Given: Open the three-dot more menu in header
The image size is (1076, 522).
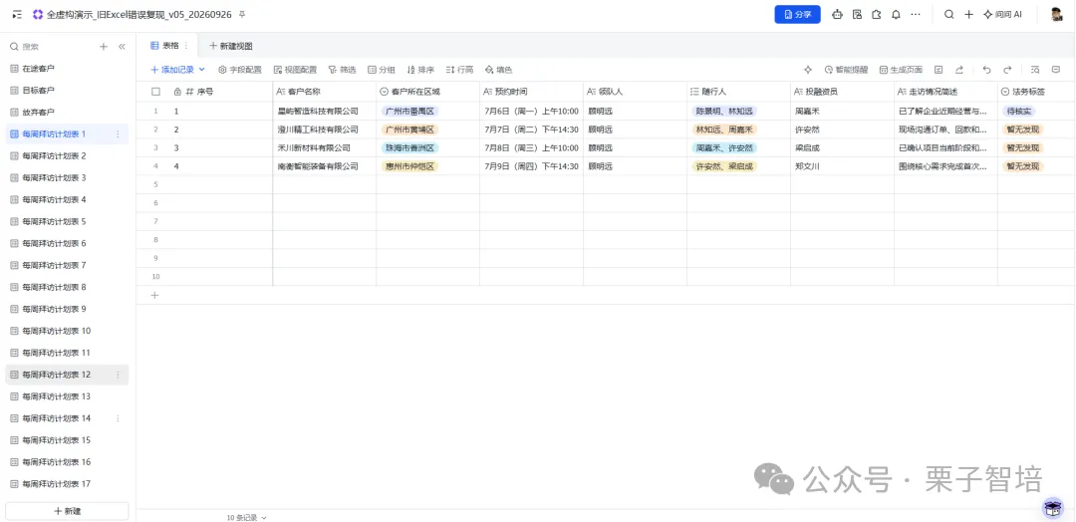Looking at the screenshot, I should pyautogui.click(x=916, y=14).
